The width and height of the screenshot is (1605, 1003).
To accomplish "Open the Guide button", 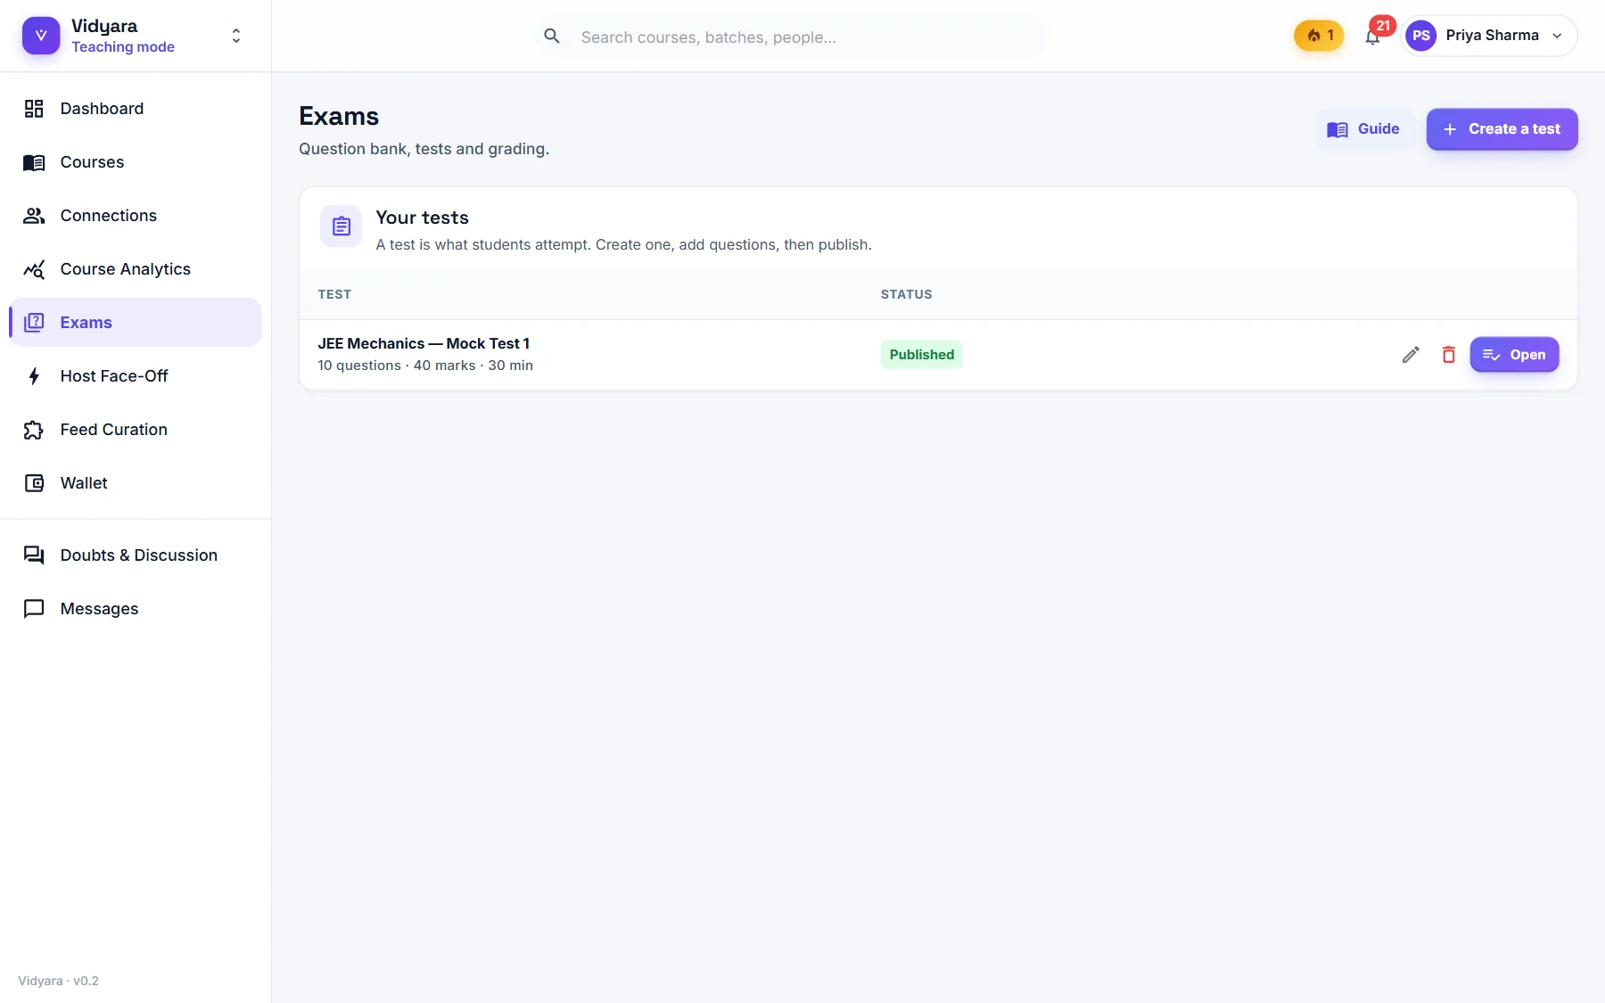I will click(1363, 129).
